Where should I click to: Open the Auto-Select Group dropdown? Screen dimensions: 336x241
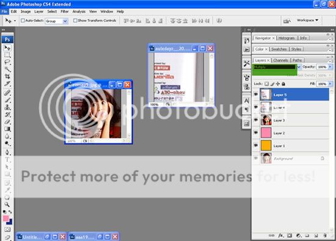57,21
